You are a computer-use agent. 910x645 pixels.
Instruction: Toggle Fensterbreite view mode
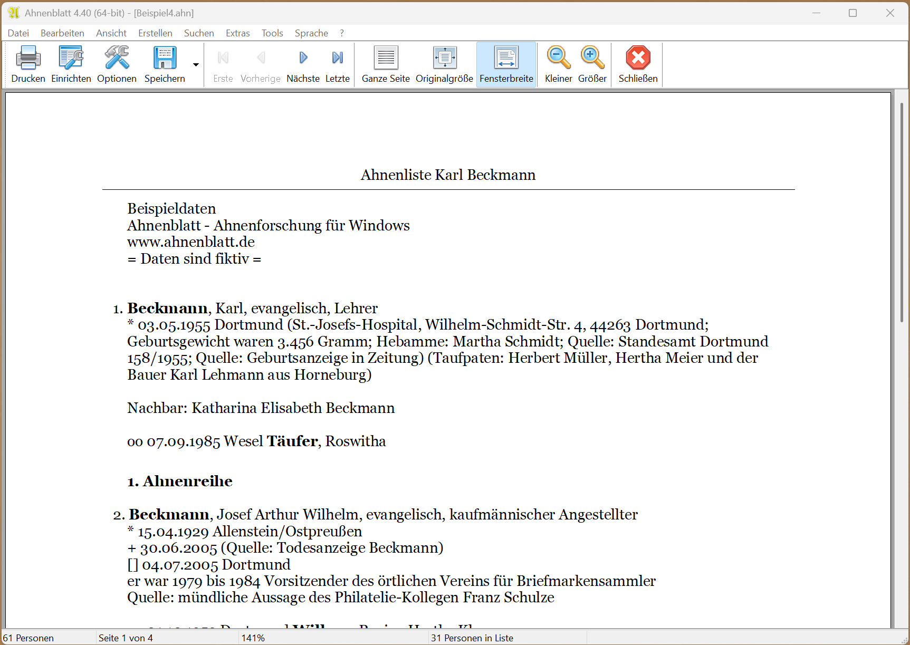point(506,59)
